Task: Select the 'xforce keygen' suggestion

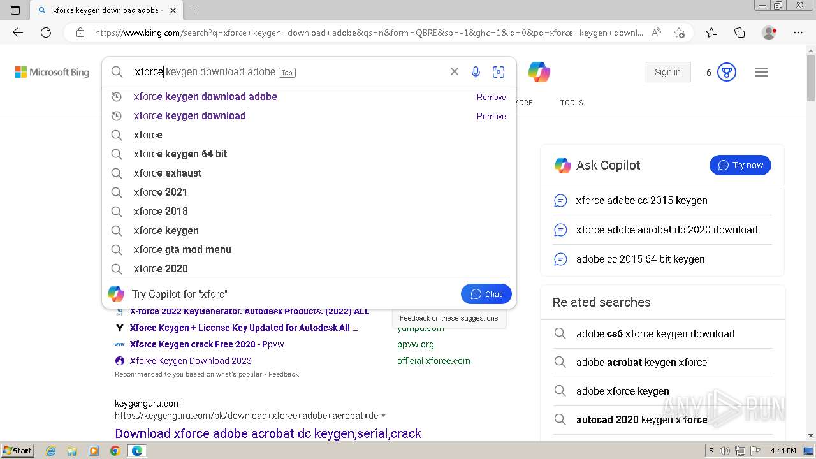Action: coord(309,231)
